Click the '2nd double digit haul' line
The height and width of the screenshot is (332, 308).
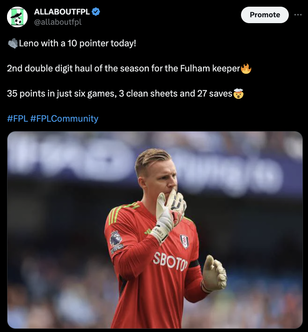point(123,68)
